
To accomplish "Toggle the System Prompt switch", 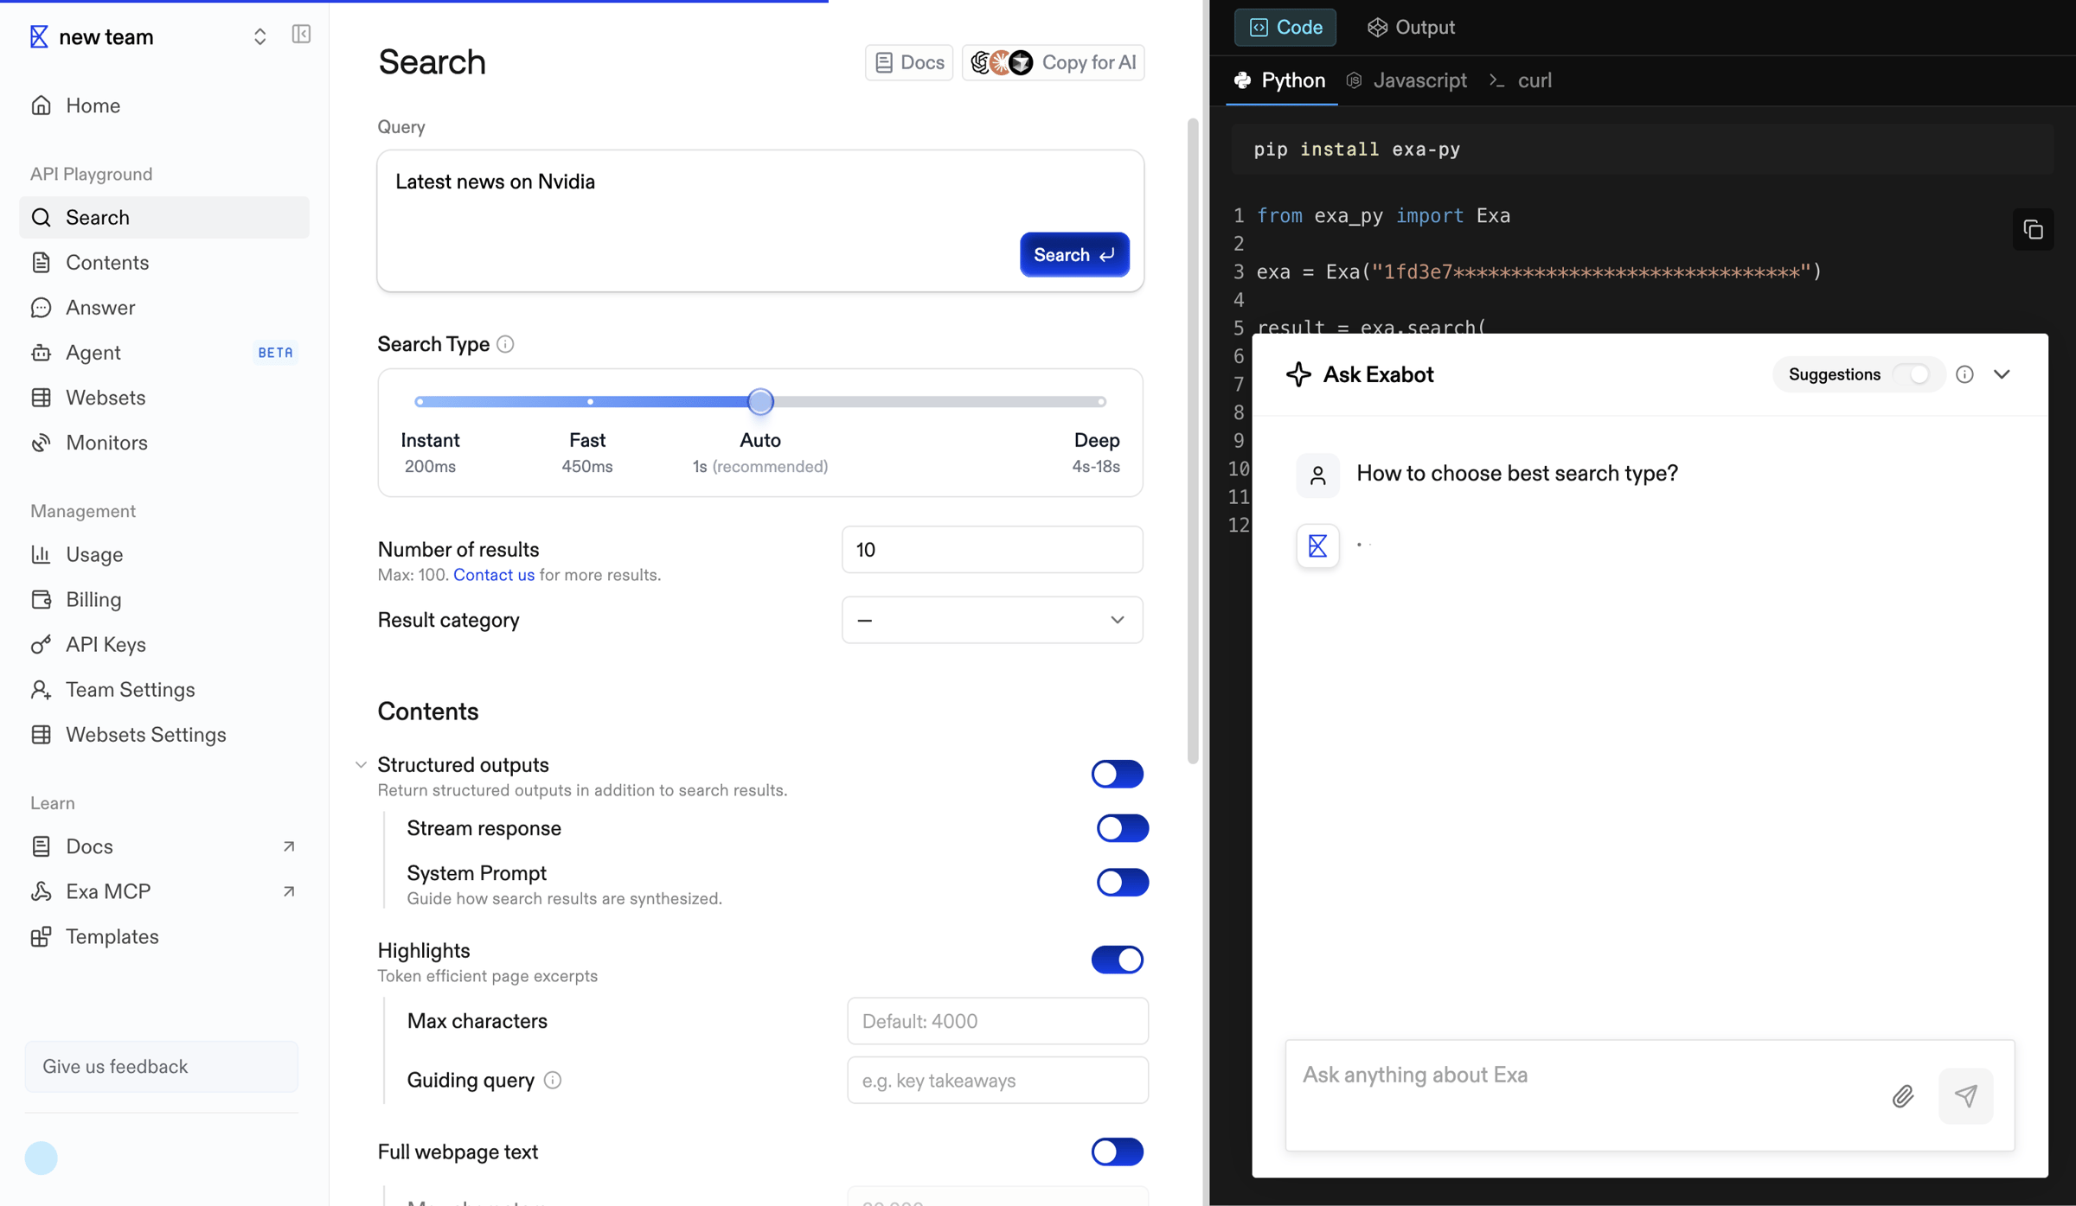I will [x=1122, y=882].
